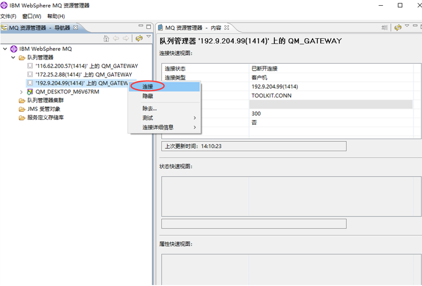Screen dimensions: 422x286
Task: Select '172.25.2.88(1414)' 上的 QM_GATEWAY
Action: coord(84,74)
